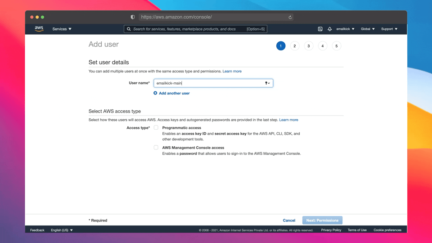Open the Terms of Use link
432x243 pixels.
point(357,230)
